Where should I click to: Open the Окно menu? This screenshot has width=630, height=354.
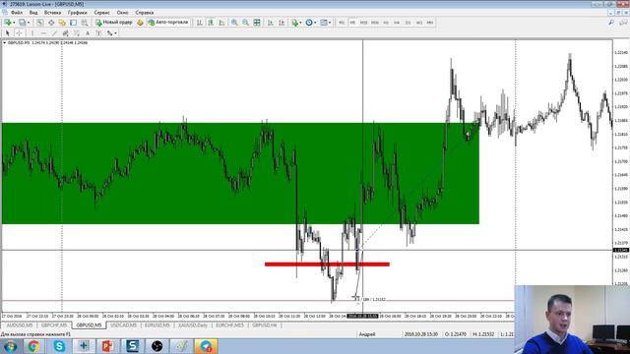point(122,13)
